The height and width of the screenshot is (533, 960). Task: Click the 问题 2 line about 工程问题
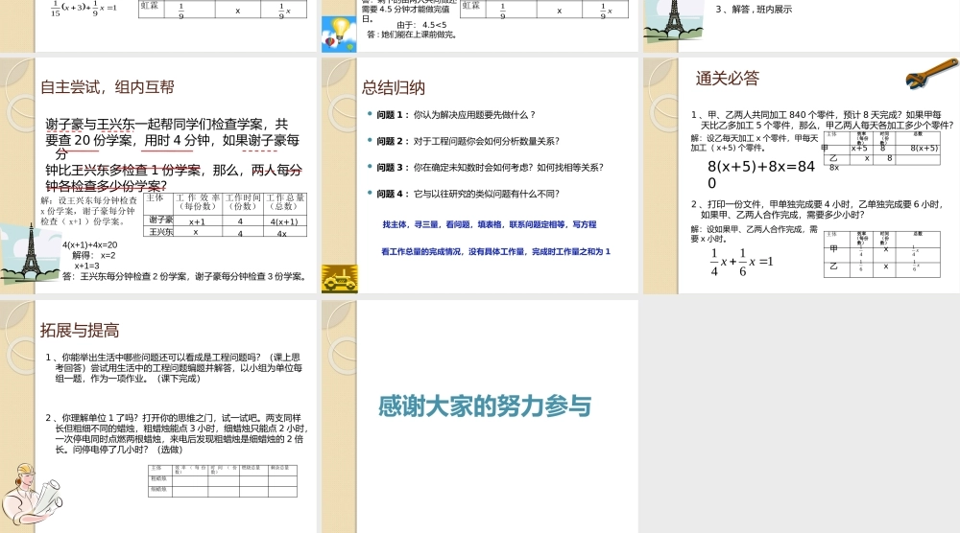(x=468, y=141)
